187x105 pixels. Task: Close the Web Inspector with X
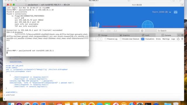coord(5,31)
